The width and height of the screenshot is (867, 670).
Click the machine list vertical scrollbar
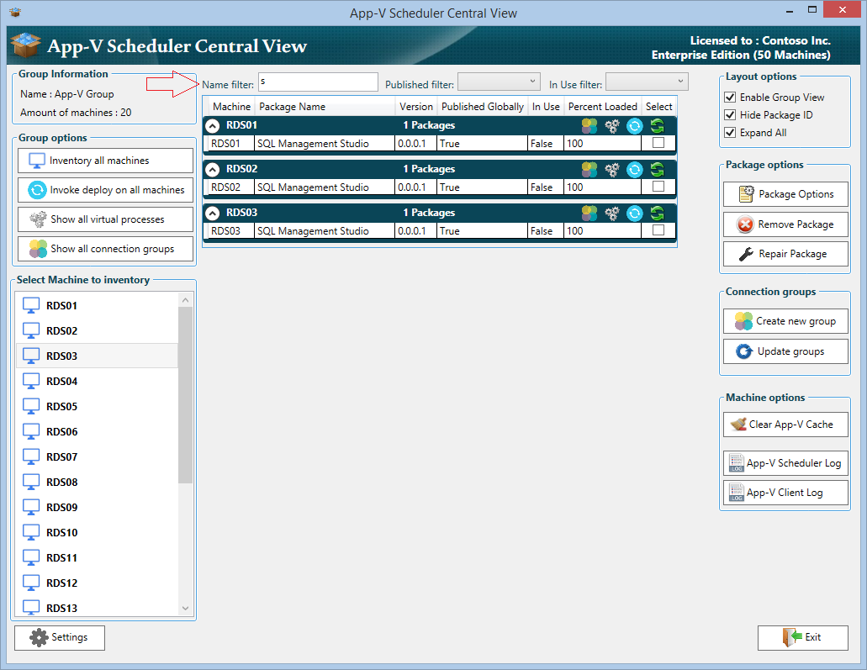(186, 395)
